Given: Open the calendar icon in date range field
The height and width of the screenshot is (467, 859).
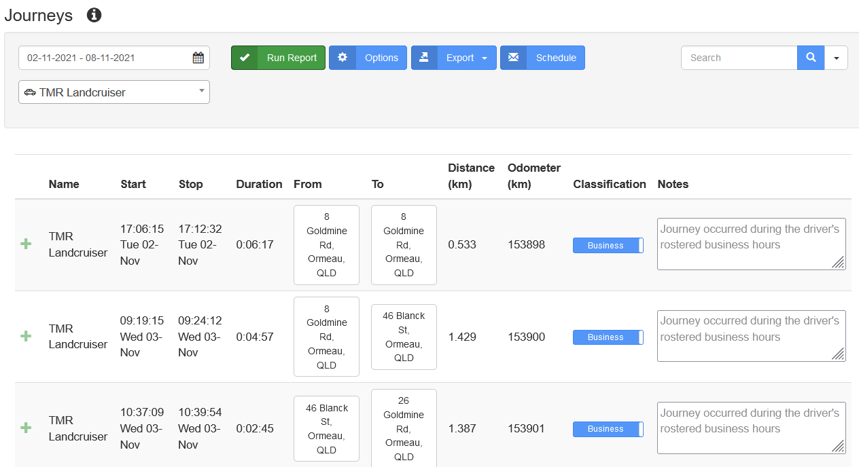Looking at the screenshot, I should [198, 58].
